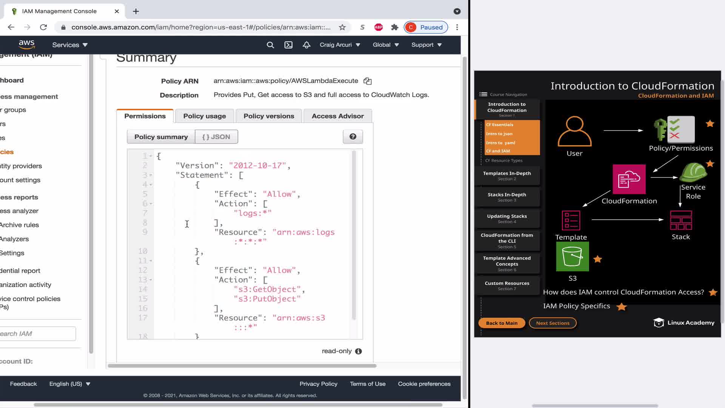Viewport: 725px width, 408px height.
Task: Switch to the Policy usage tab
Action: (x=204, y=116)
